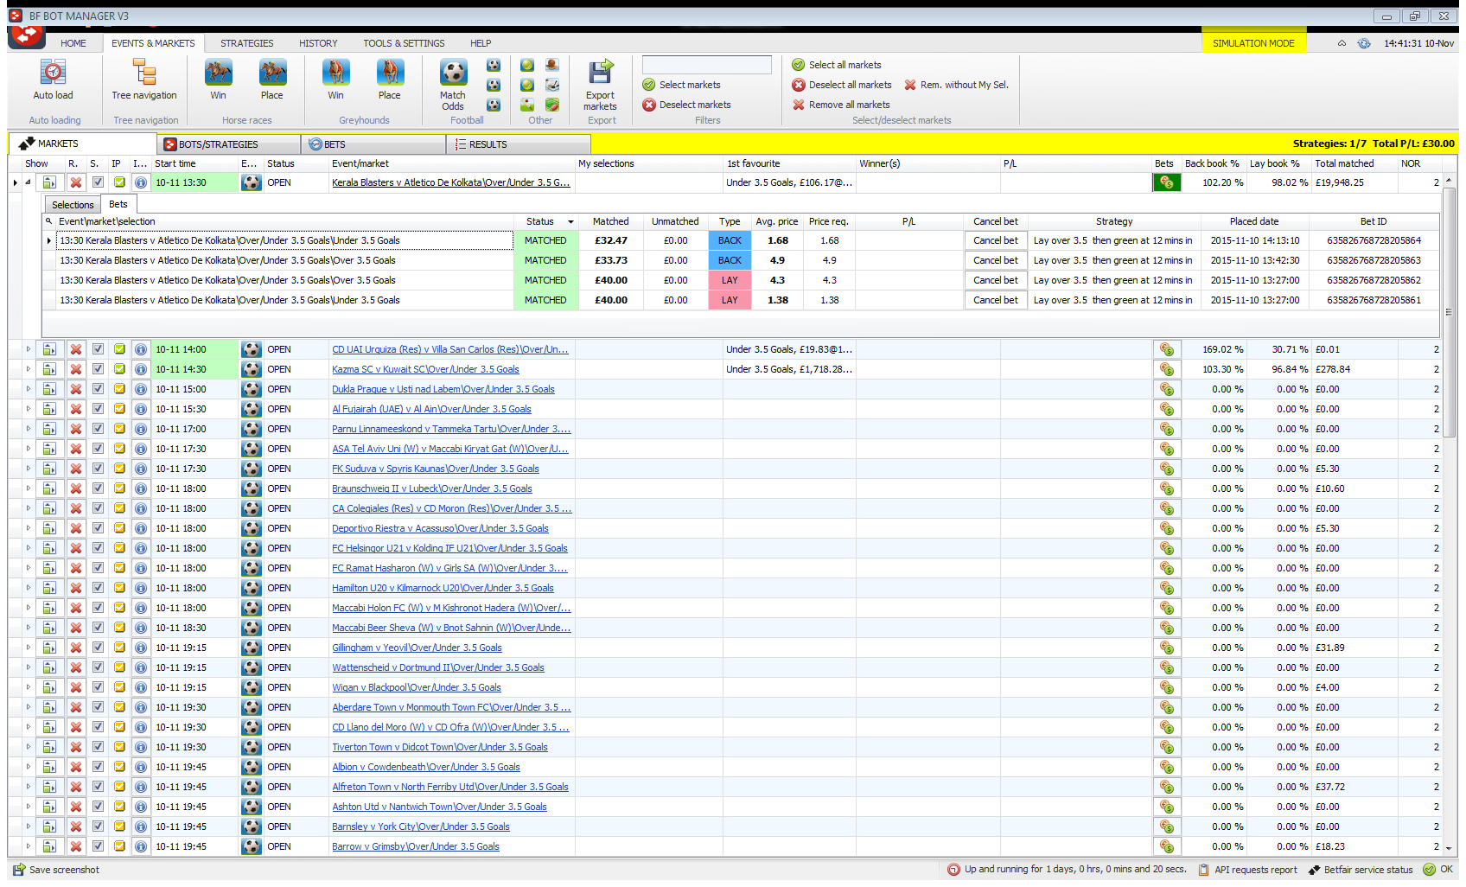The height and width of the screenshot is (887, 1466).
Task: Toggle selection checkbox for Barrow v Grimsby
Action: point(98,846)
